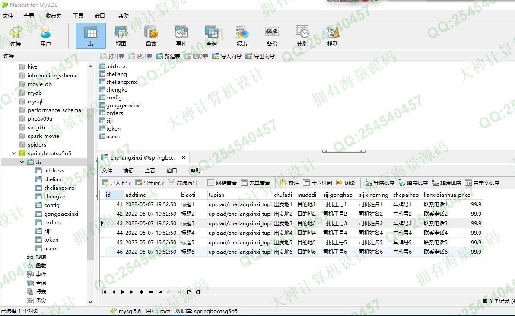
Task: Launch 导入向导 in object toolbar
Action: (227, 57)
